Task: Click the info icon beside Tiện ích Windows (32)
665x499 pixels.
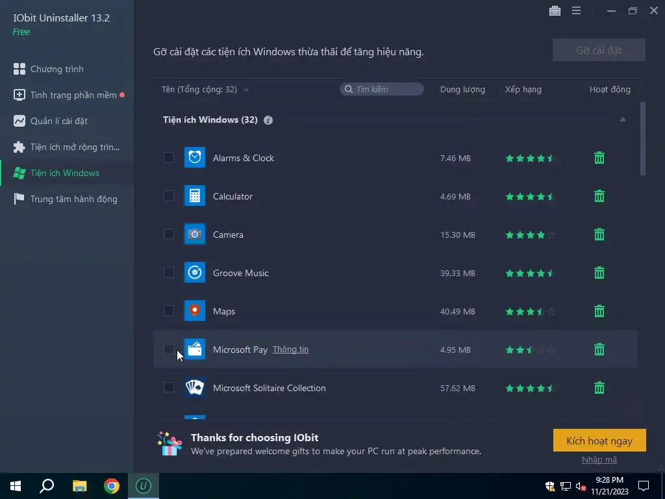Action: tap(268, 120)
